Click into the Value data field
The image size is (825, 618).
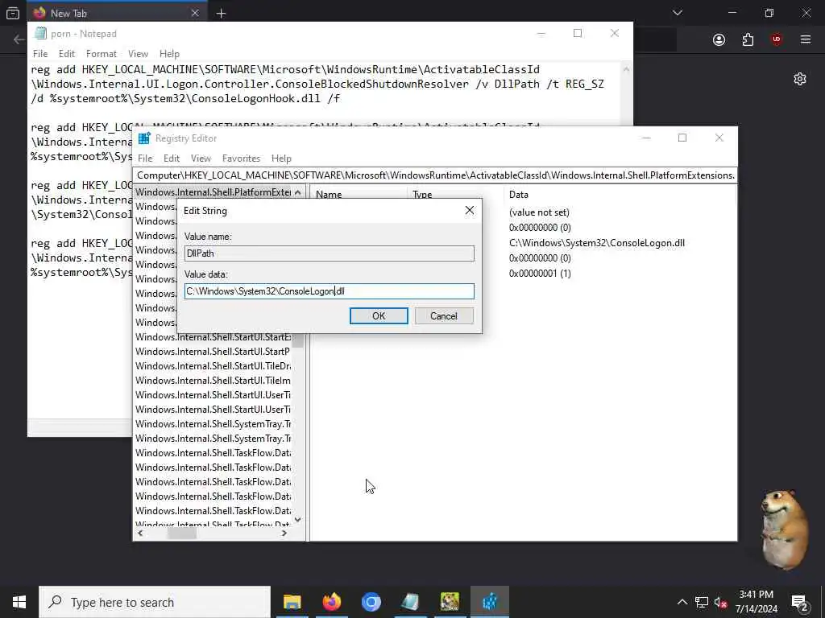[x=329, y=291]
